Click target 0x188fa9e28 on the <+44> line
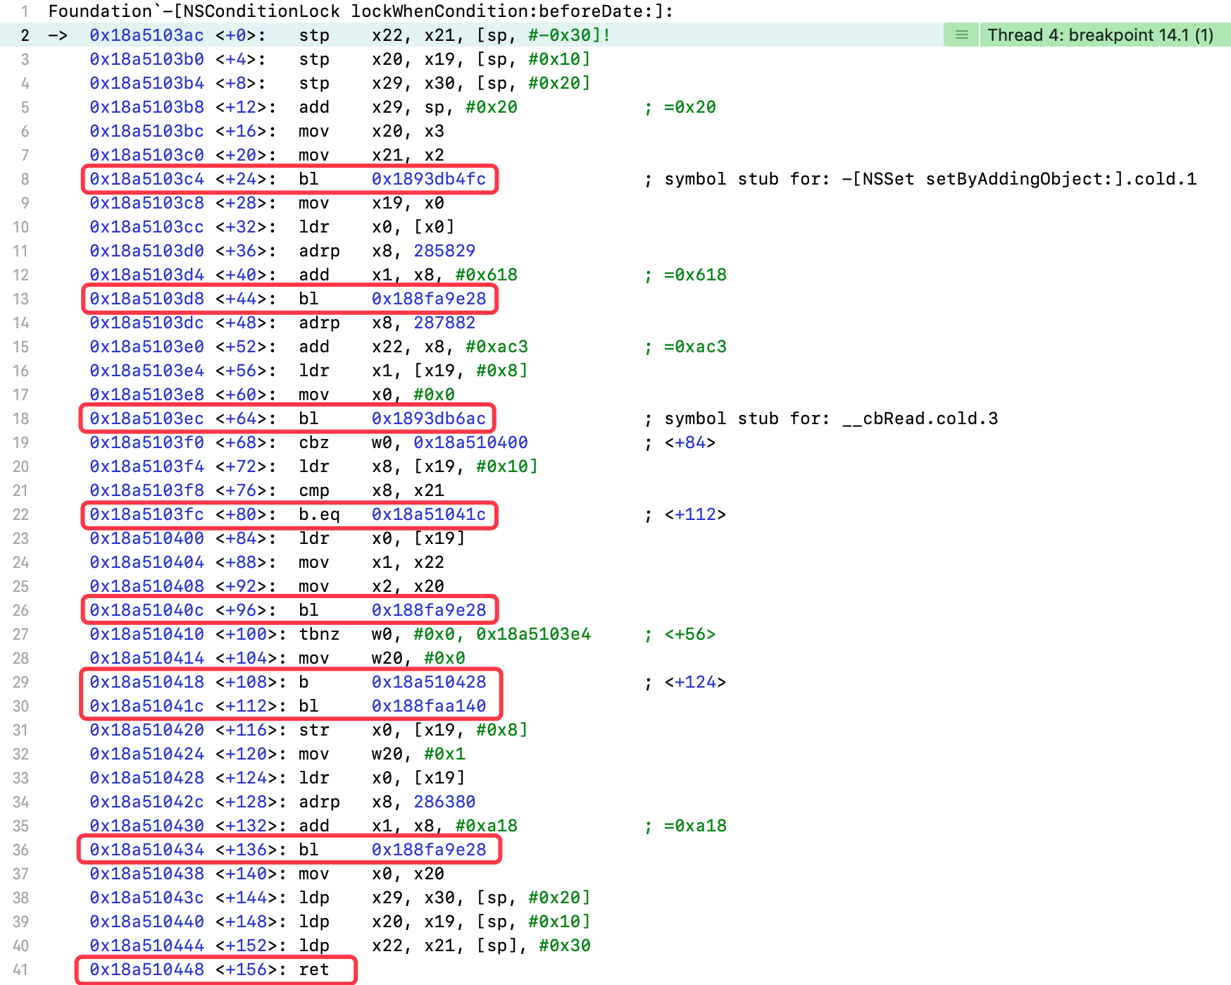Viewport: 1231px width, 985px height. 429,299
